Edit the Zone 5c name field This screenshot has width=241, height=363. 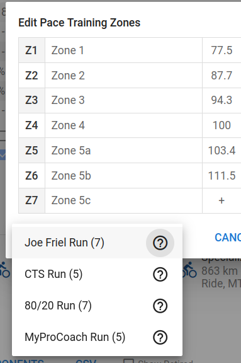123,200
